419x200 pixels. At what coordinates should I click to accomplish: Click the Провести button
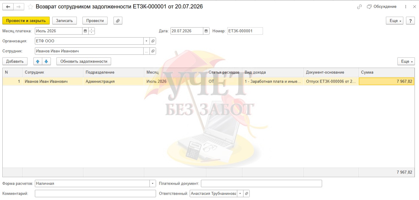pyautogui.click(x=95, y=20)
